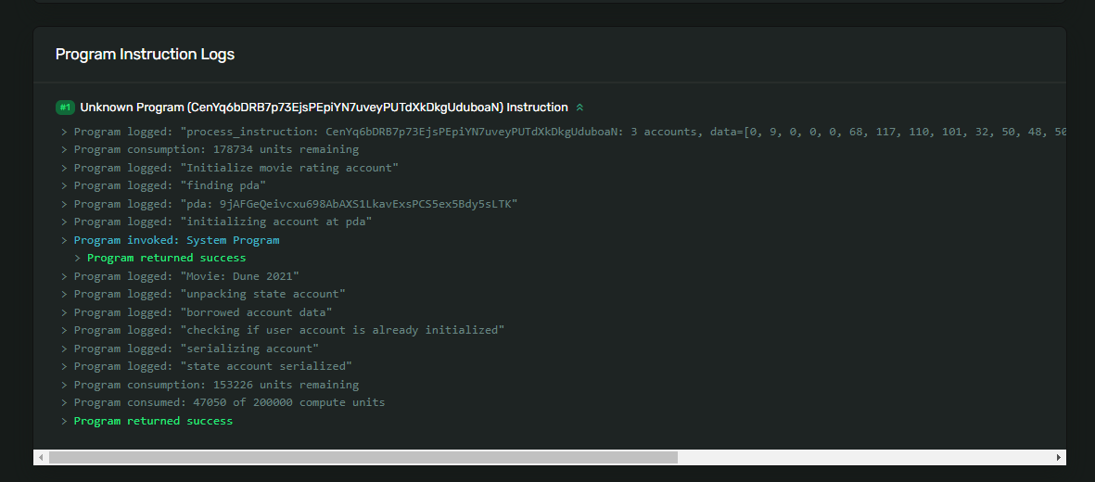Click the "Initialize movie rating account" log entry
The image size is (1095, 482).
(236, 168)
